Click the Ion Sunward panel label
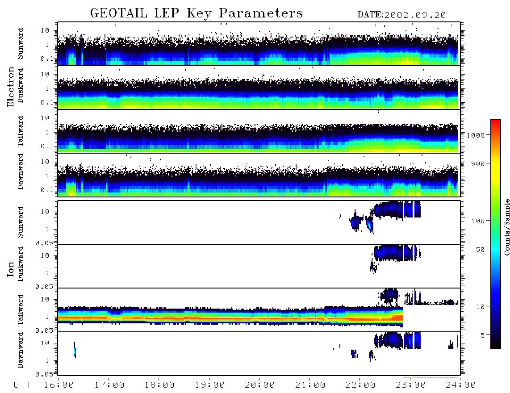The width and height of the screenshot is (510, 393). click(21, 222)
